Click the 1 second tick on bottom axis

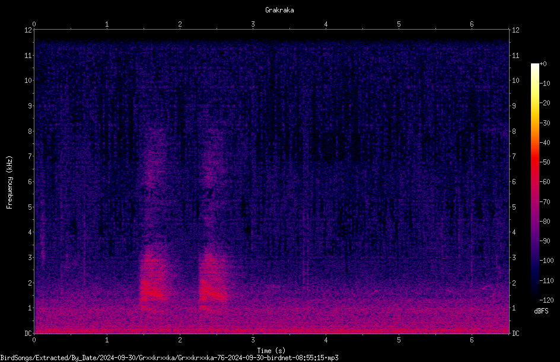pos(107,340)
